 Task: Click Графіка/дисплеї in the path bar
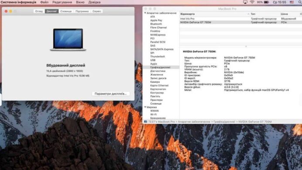point(224,122)
